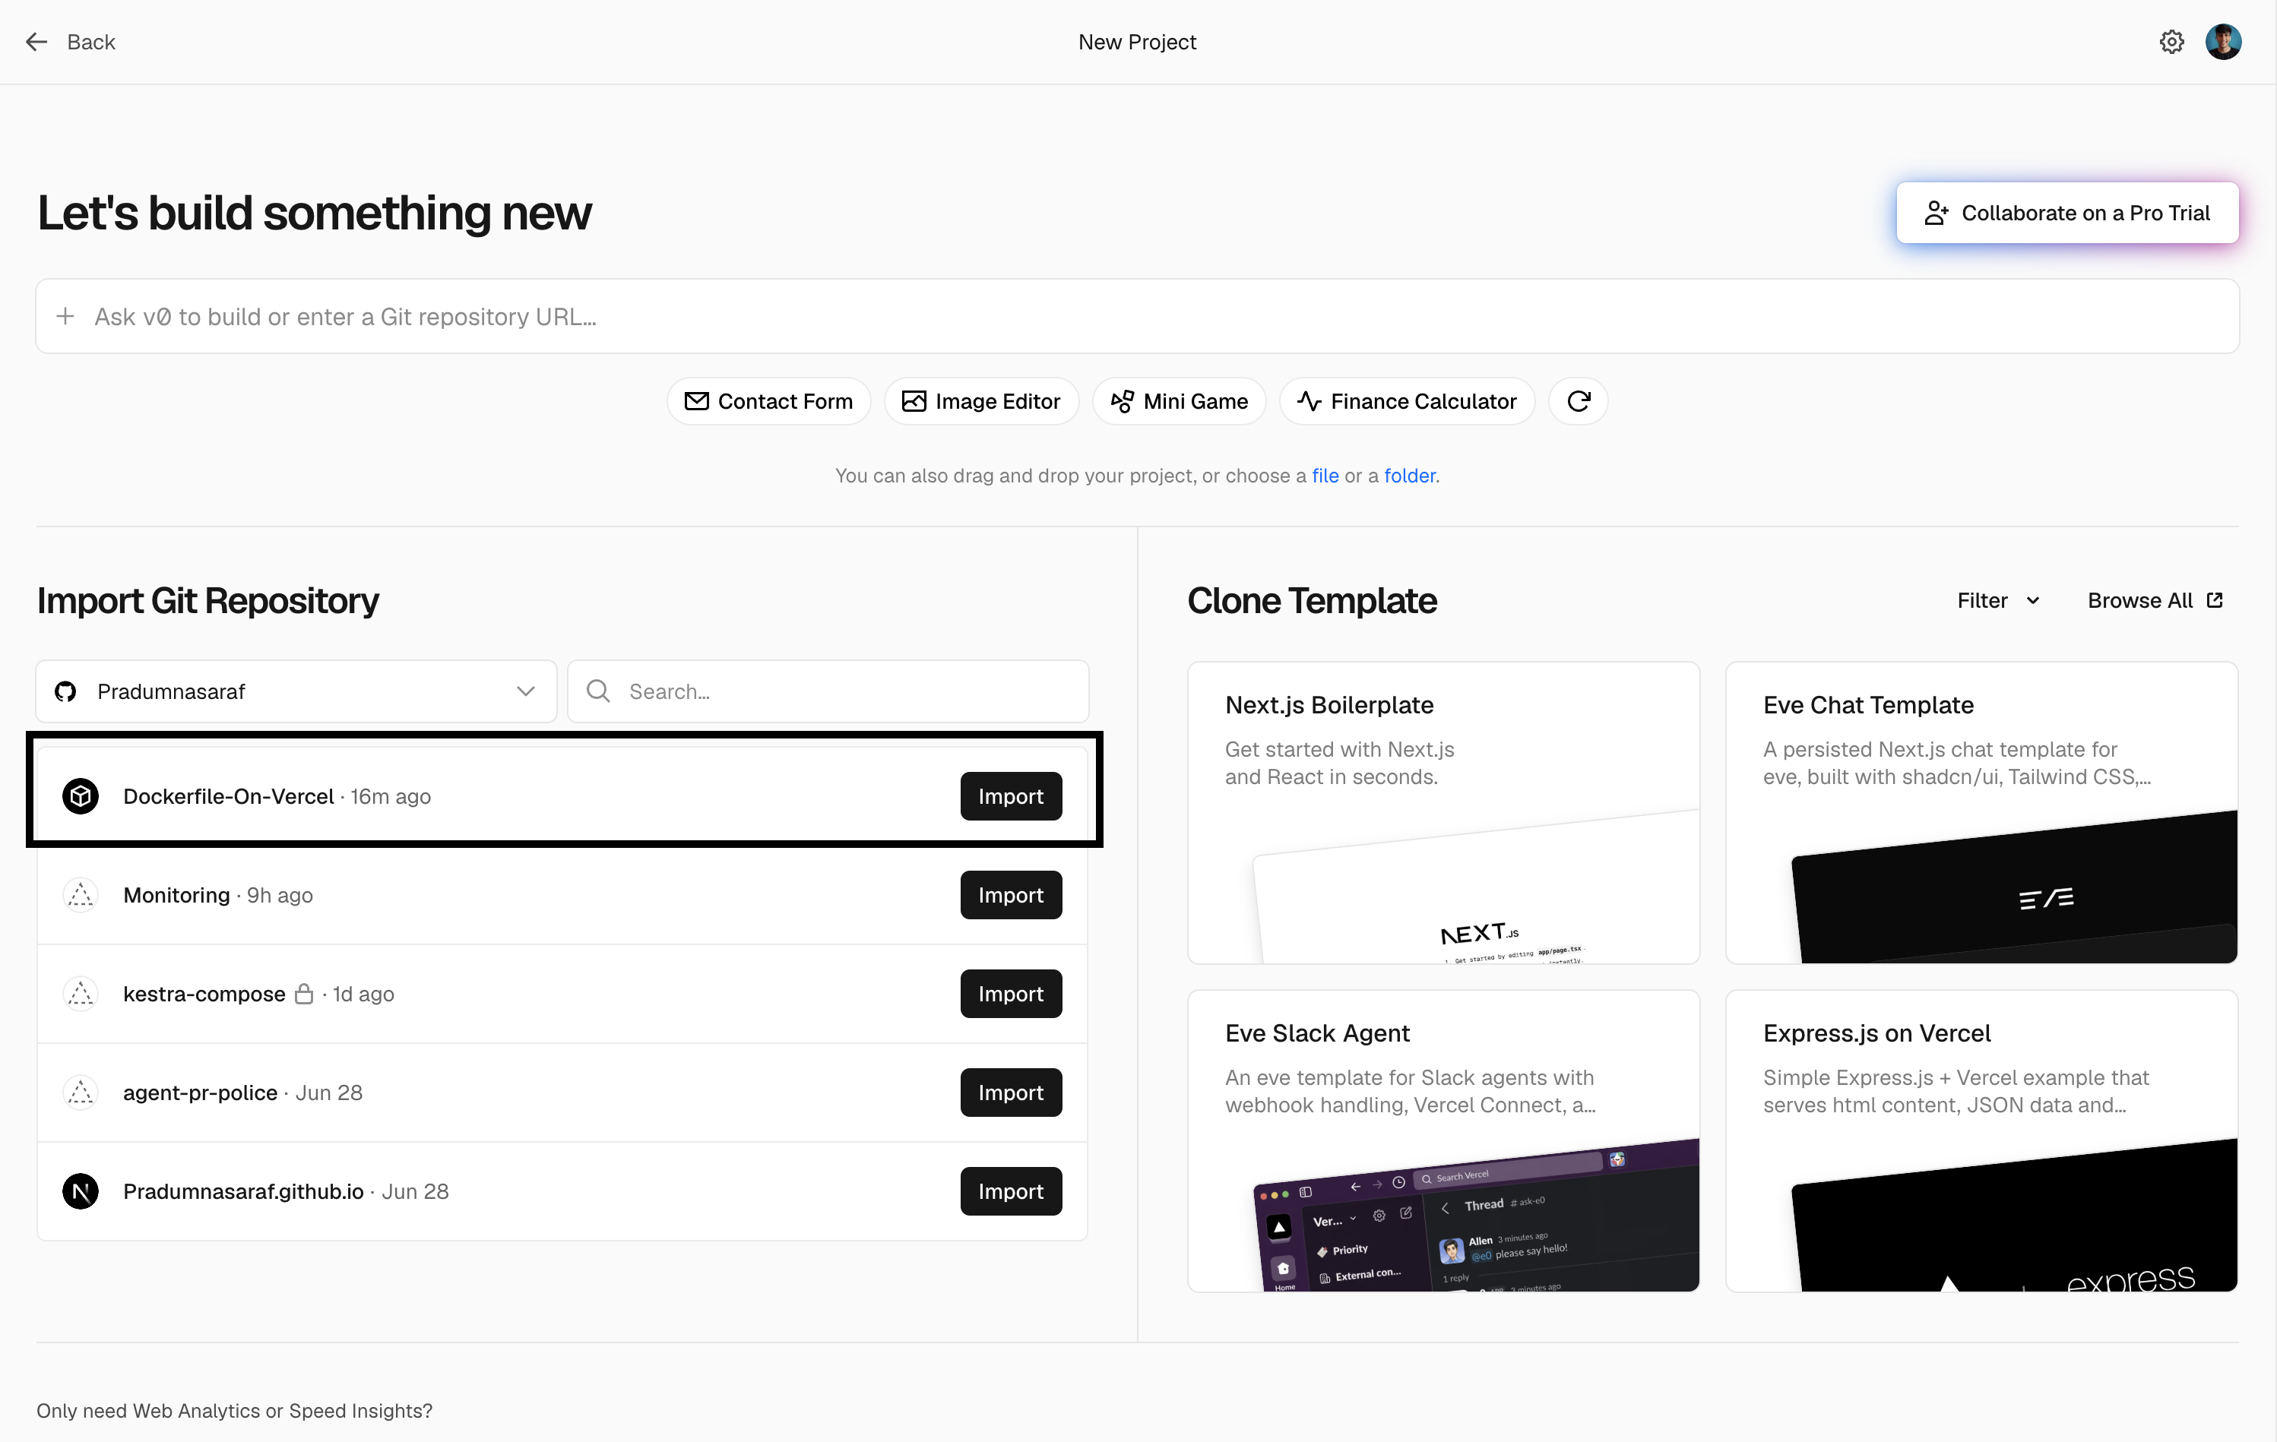
Task: Open the user profile avatar
Action: point(2223,42)
